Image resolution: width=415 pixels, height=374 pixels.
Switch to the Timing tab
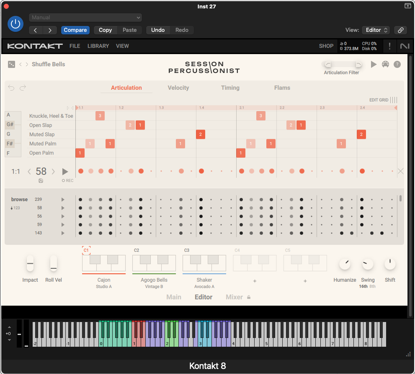[230, 88]
